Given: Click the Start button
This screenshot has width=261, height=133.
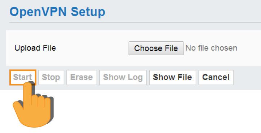Looking at the screenshot, I should coord(23,77).
